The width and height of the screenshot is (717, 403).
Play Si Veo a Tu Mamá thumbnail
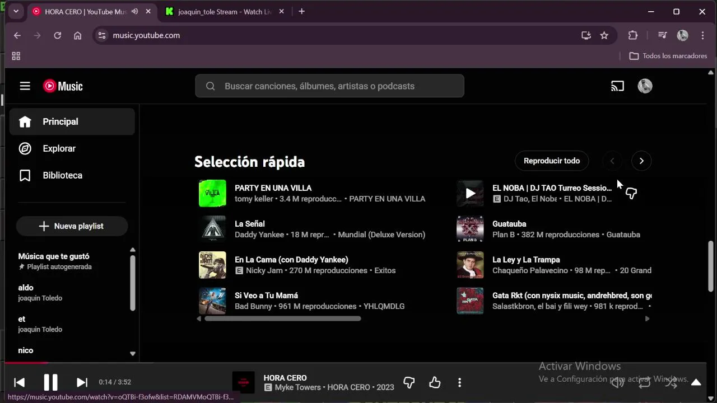pyautogui.click(x=212, y=301)
